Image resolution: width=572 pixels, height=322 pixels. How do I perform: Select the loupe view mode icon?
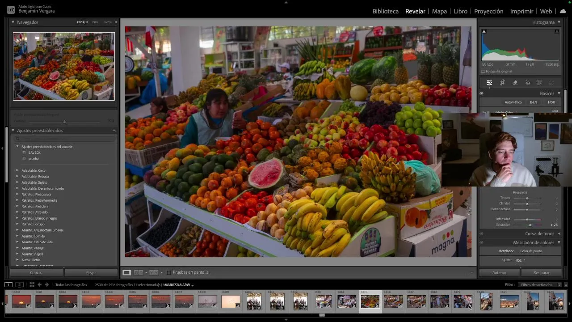[127, 272]
